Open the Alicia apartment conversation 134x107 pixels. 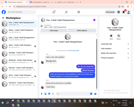point(19,76)
